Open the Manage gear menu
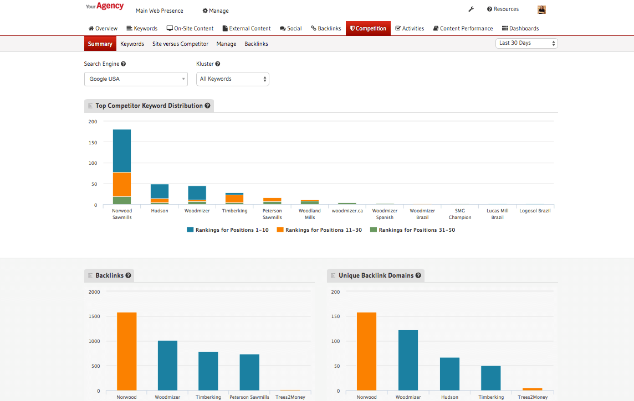 point(216,11)
